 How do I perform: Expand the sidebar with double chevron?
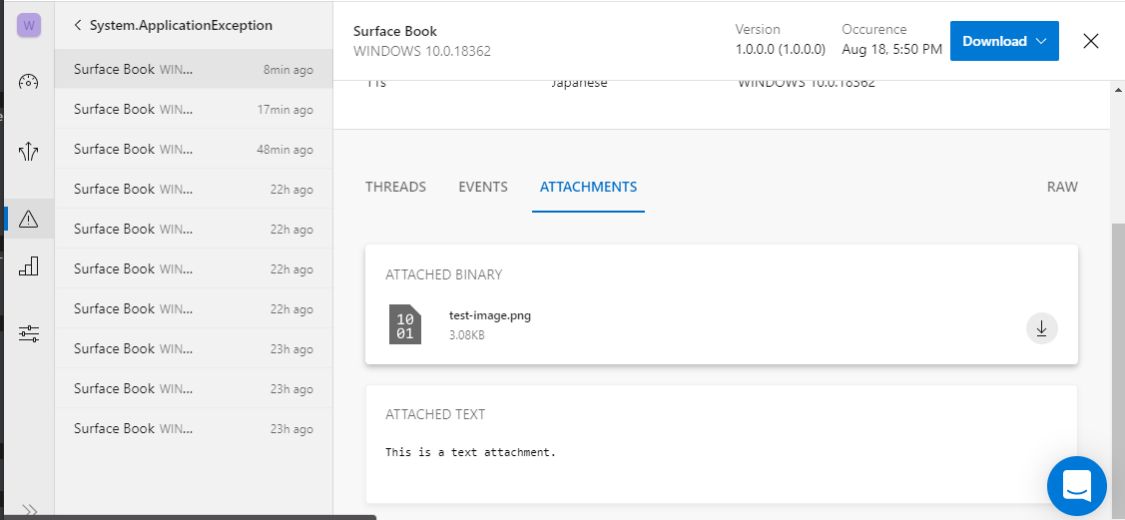29,510
